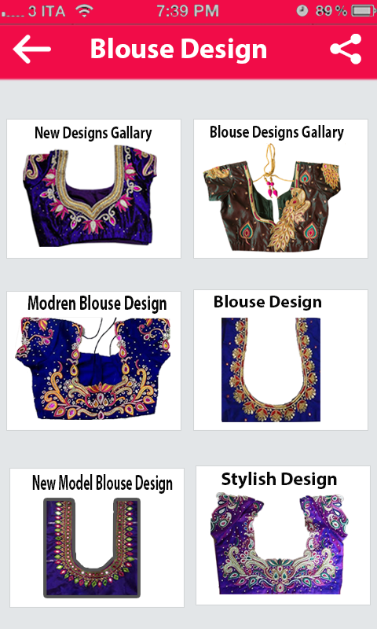377x629 pixels.
Task: Open the New Model Blouse Design tile
Action: point(97,538)
